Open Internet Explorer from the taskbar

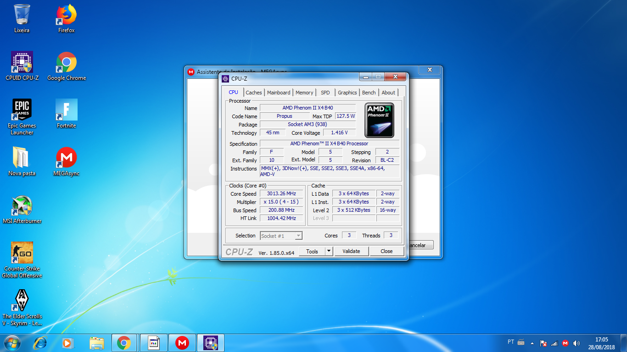pos(40,343)
